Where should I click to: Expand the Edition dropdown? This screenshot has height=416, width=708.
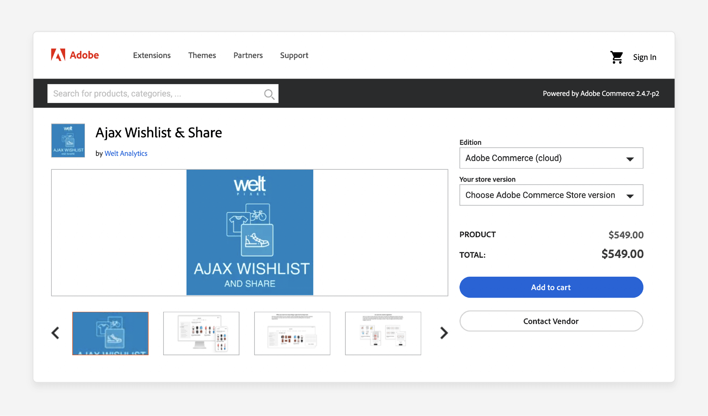[551, 158]
